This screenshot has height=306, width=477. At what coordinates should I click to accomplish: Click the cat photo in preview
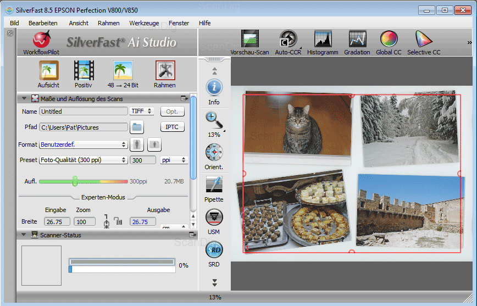click(x=298, y=127)
